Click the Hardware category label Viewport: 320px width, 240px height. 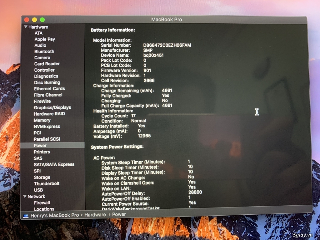38,27
